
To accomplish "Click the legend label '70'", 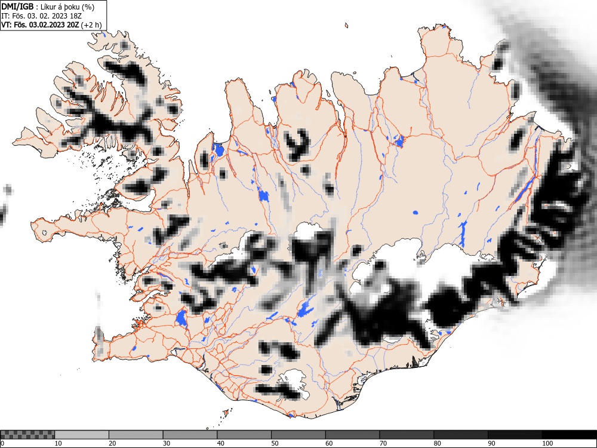I will [x=383, y=443].
